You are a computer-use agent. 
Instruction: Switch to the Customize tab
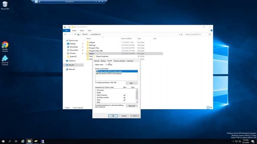coord(130,61)
